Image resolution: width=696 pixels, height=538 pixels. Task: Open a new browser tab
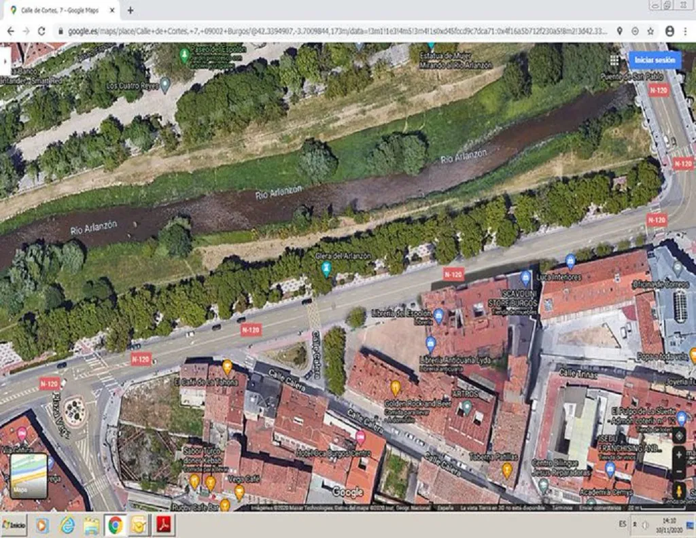click(x=130, y=10)
